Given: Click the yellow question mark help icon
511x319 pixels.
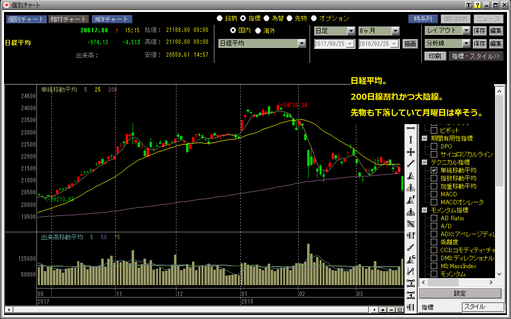Looking at the screenshot, I should point(478,5).
